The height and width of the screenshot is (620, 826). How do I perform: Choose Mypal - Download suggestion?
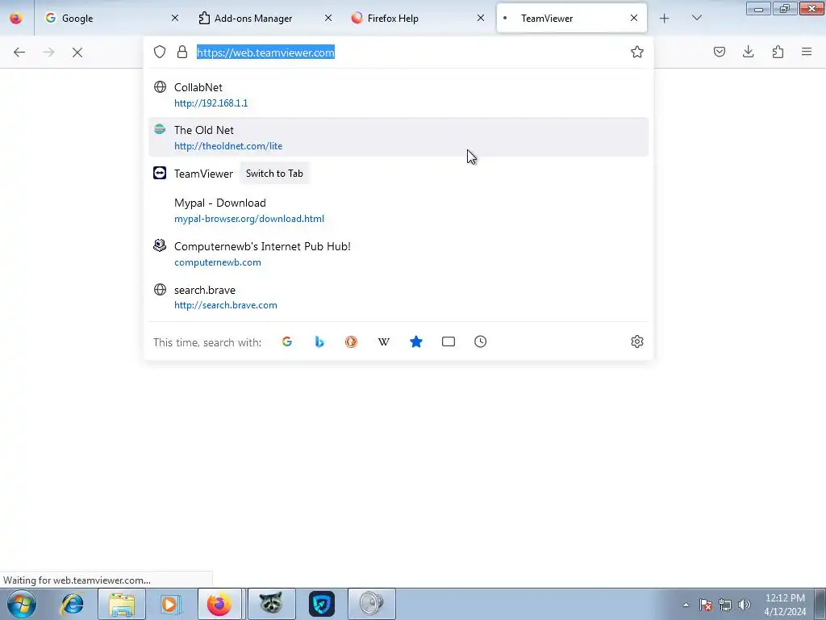click(398, 210)
